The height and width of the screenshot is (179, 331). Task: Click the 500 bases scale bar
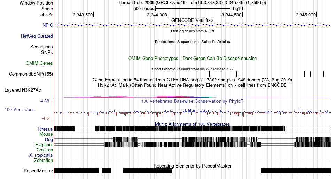[193, 9]
